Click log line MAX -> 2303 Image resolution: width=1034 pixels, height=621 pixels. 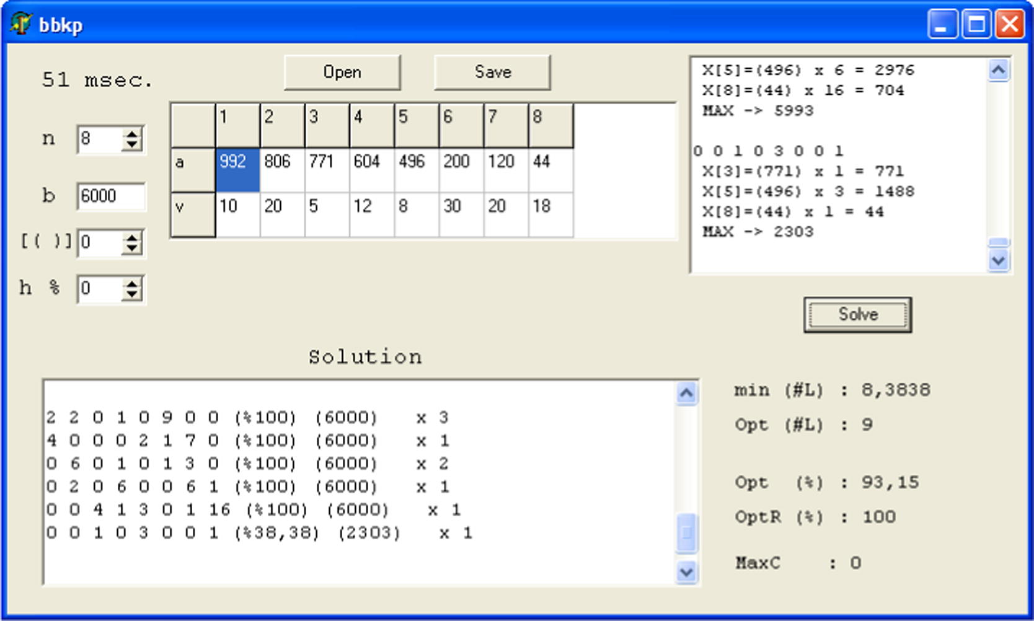click(758, 232)
